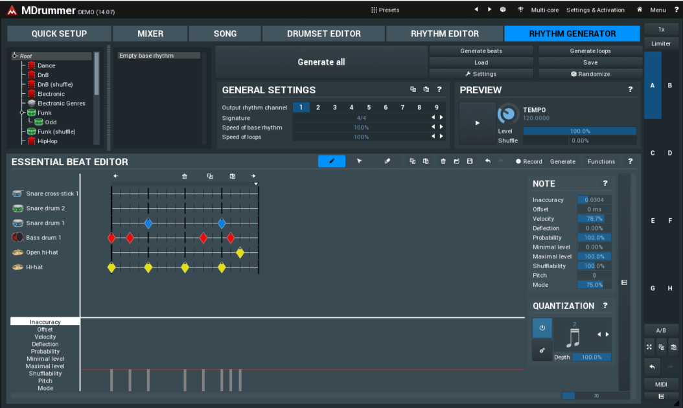The width and height of the screenshot is (683, 408).
Task: Adjust the preview Level slider
Action: click(580, 131)
